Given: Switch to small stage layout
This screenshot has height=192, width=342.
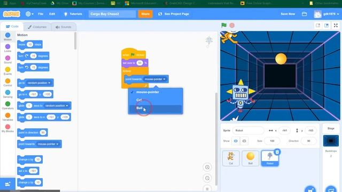Looking at the screenshot, I should pos(318,26).
